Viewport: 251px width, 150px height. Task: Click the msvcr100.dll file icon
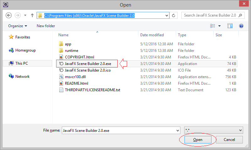tap(61, 77)
